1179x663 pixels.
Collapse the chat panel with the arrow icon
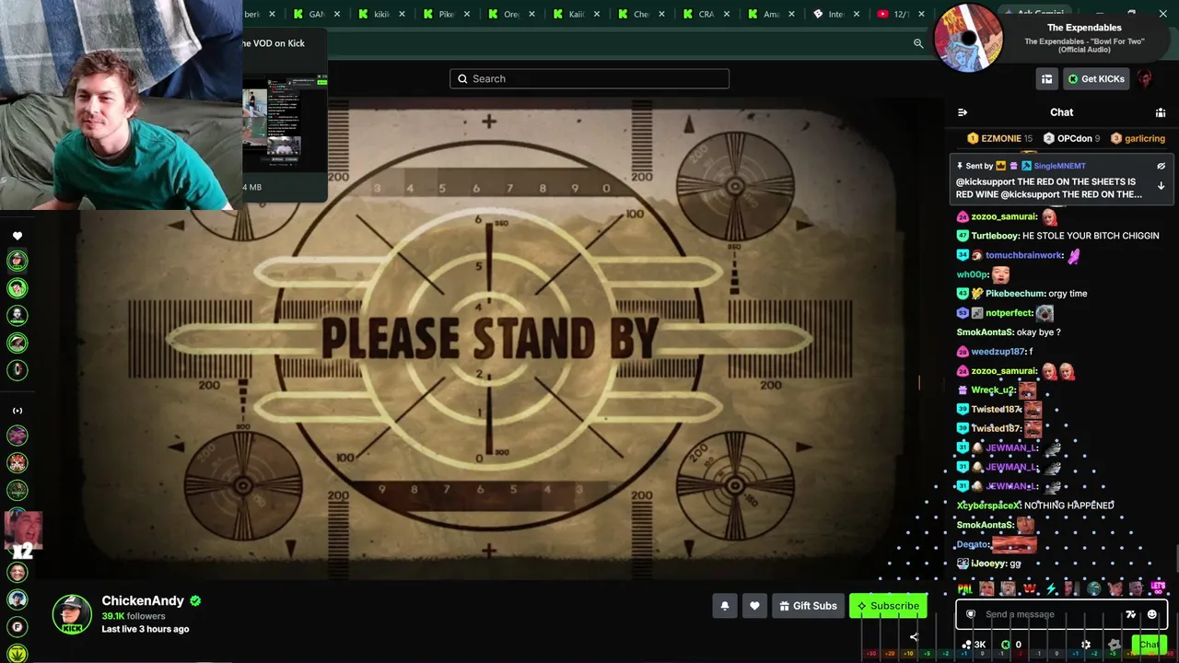(963, 112)
